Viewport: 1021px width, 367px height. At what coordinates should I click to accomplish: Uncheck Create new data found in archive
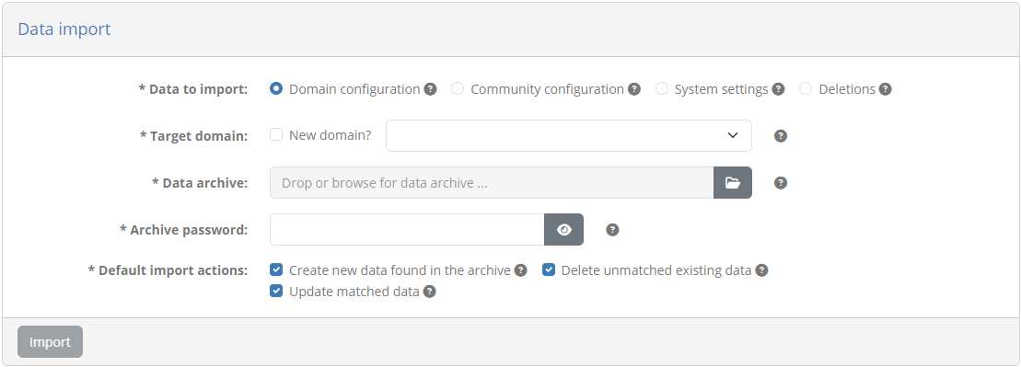point(276,270)
